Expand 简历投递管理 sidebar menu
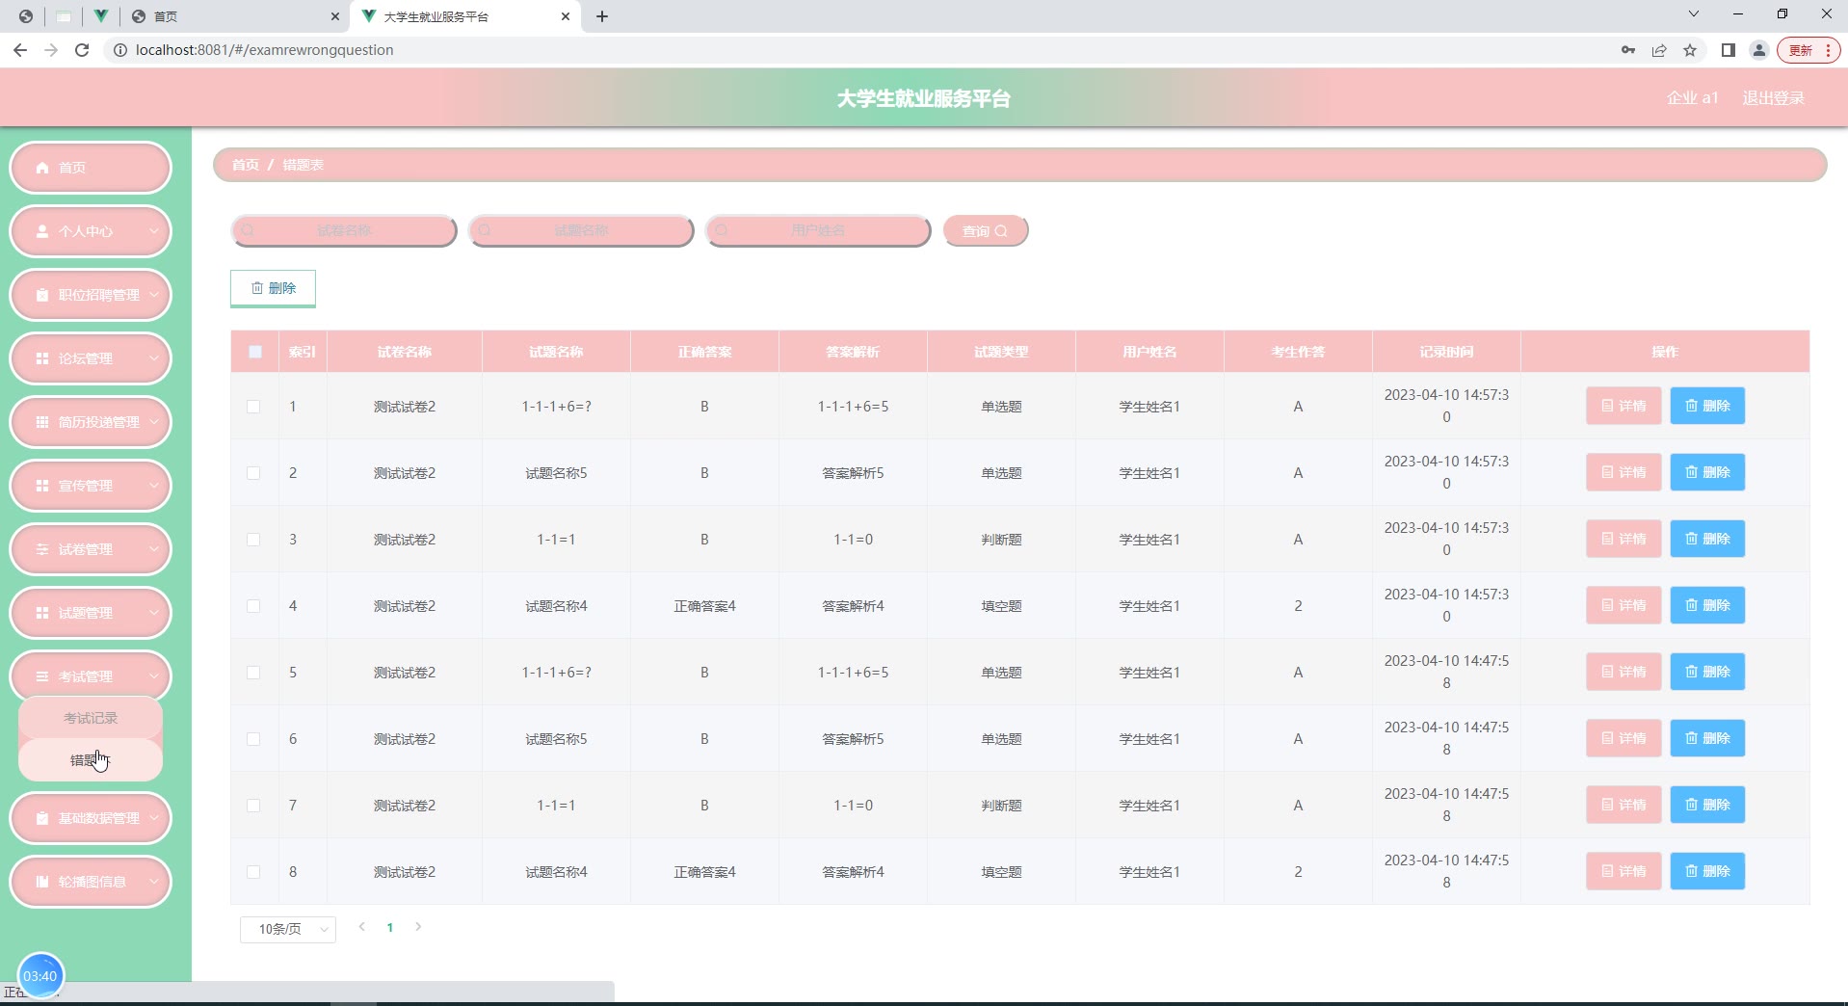This screenshot has width=1848, height=1006. [x=91, y=422]
